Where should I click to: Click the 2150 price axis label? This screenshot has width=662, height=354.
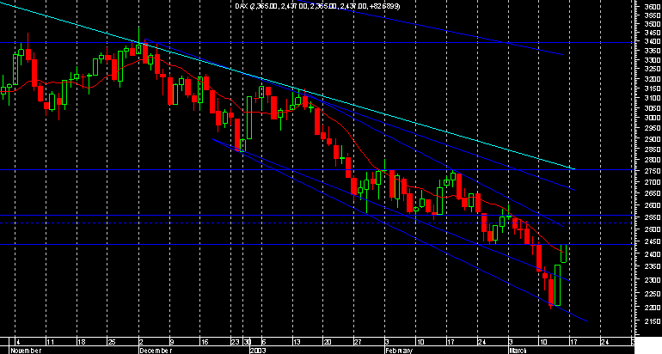(x=653, y=322)
